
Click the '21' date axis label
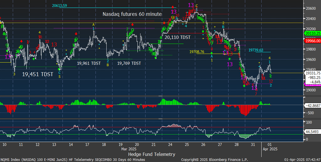point(154,144)
